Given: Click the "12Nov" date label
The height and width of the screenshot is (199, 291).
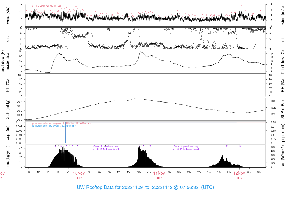Looking at the screenshot, I should pyautogui.click(x=239, y=173).
